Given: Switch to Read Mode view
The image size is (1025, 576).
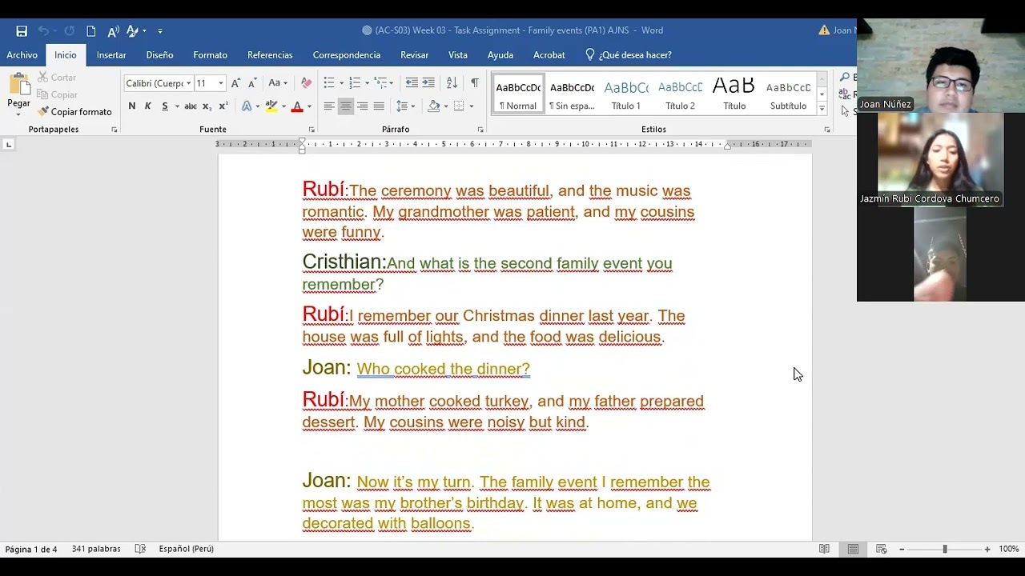Looking at the screenshot, I should click(824, 549).
